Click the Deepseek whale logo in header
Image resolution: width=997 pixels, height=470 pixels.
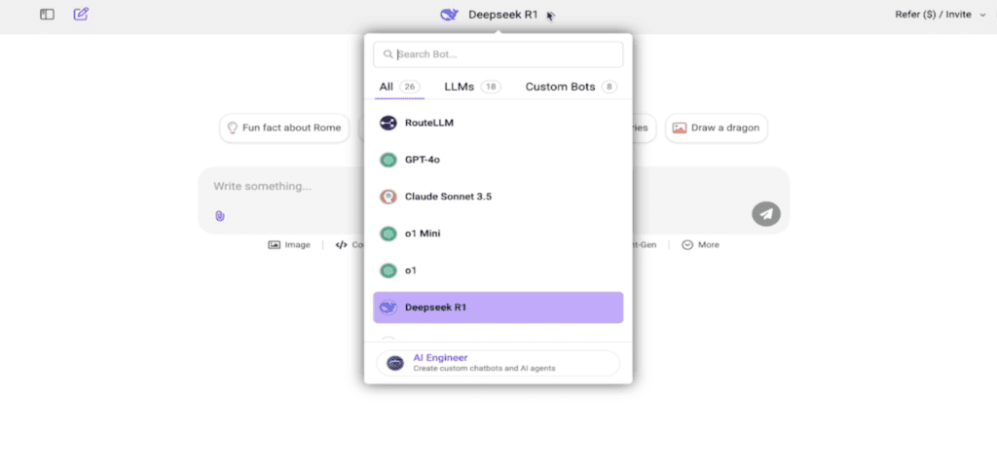449,15
